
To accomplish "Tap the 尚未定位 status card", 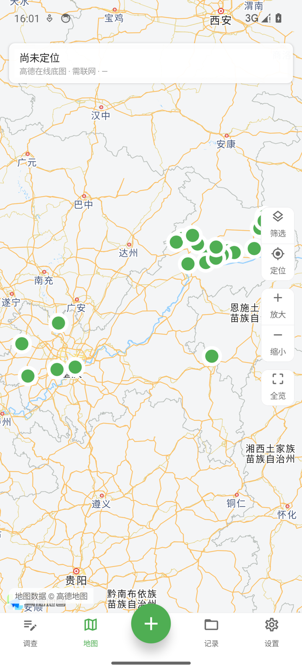I will (x=151, y=63).
